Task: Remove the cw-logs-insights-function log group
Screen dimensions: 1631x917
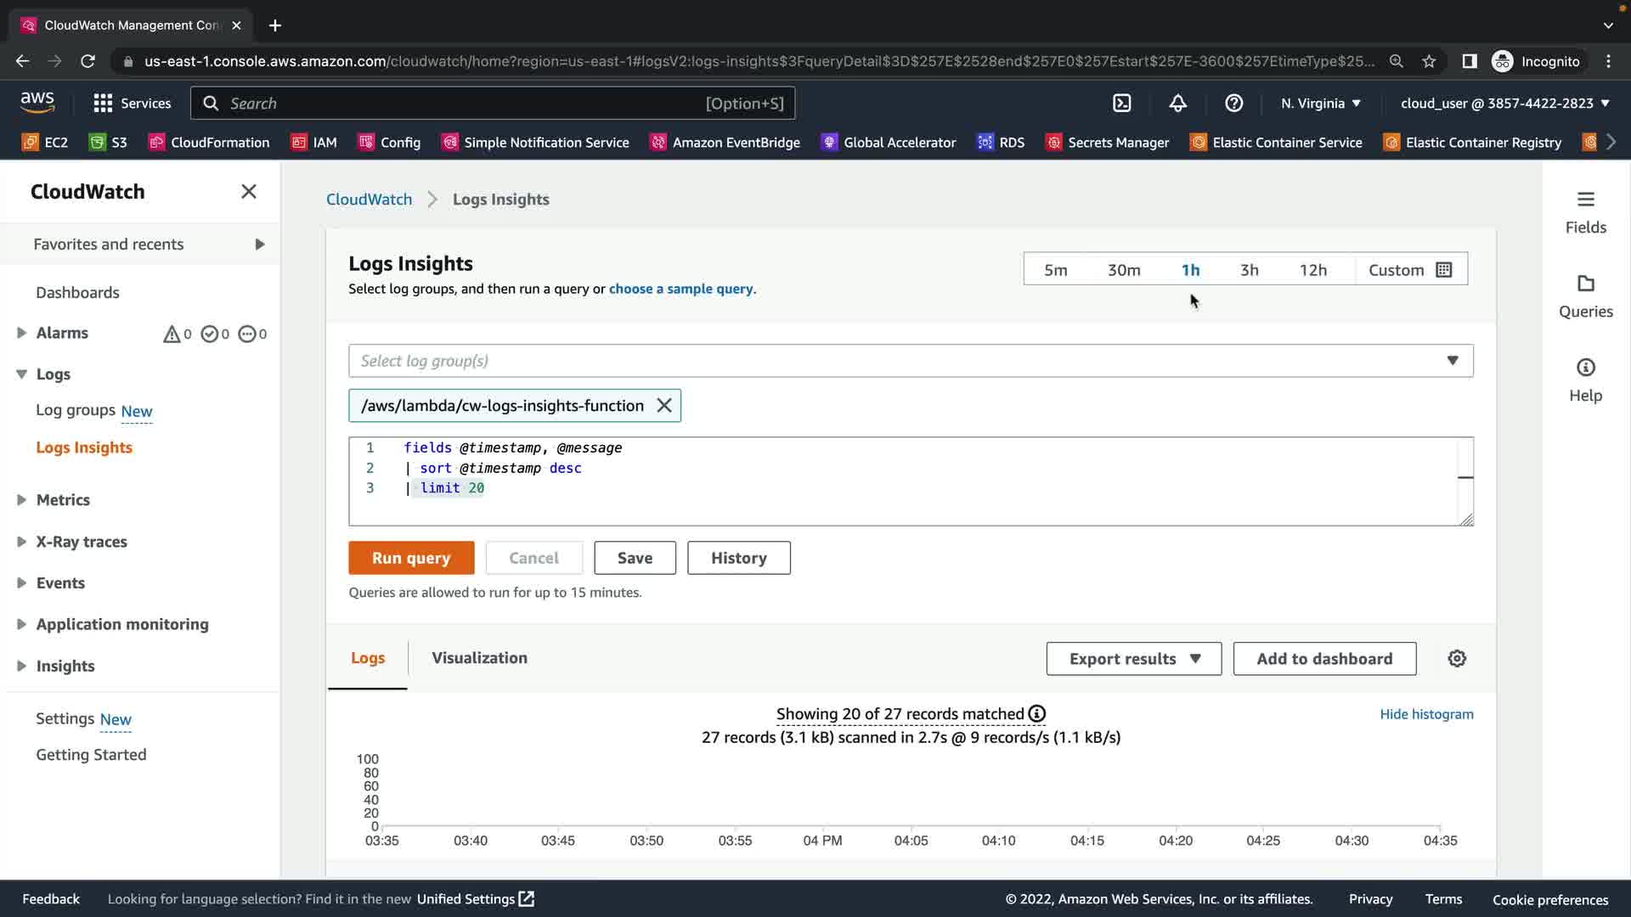Action: click(x=664, y=406)
